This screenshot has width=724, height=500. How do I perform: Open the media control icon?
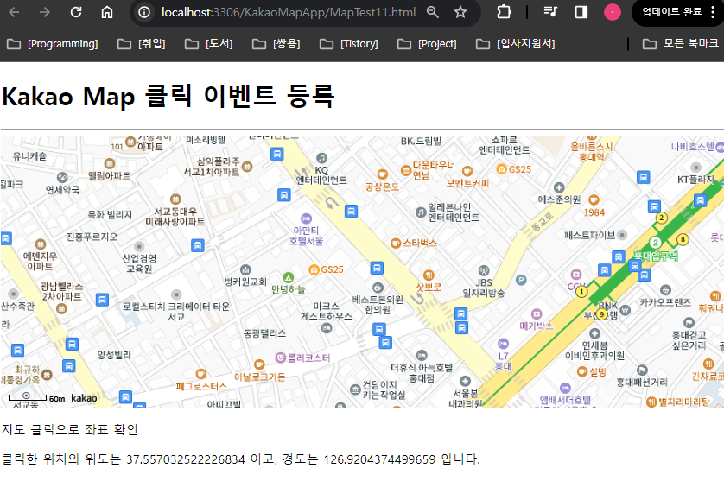[550, 12]
